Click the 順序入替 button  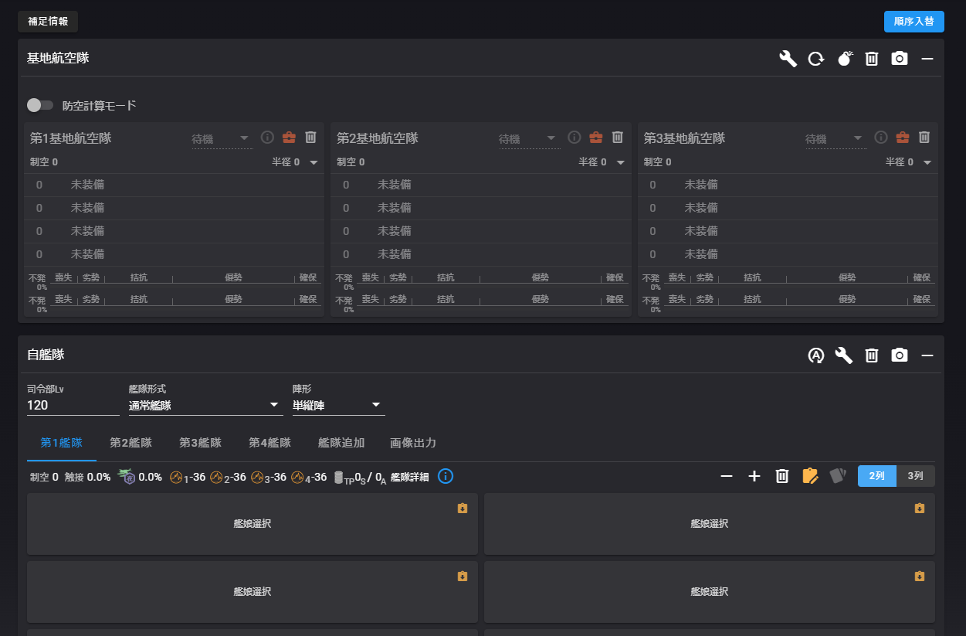point(913,22)
